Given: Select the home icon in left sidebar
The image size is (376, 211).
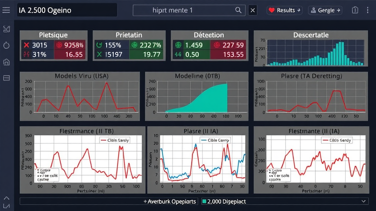Looking at the screenshot, I should tap(6, 62).
